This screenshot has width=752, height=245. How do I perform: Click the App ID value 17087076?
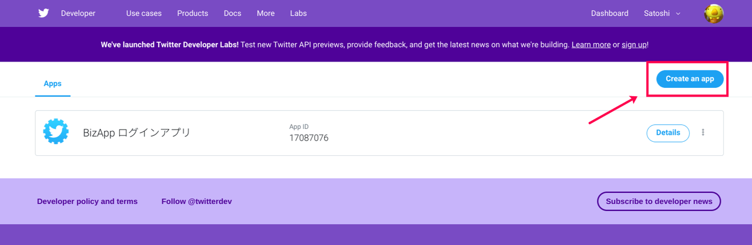(x=309, y=138)
